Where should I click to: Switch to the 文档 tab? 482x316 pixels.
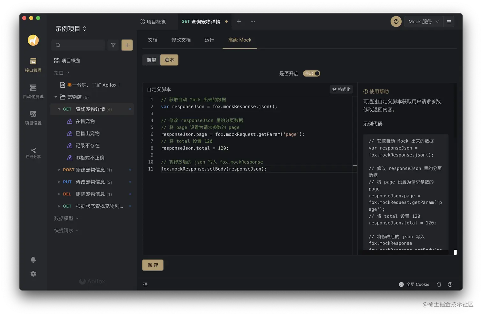[x=152, y=40]
